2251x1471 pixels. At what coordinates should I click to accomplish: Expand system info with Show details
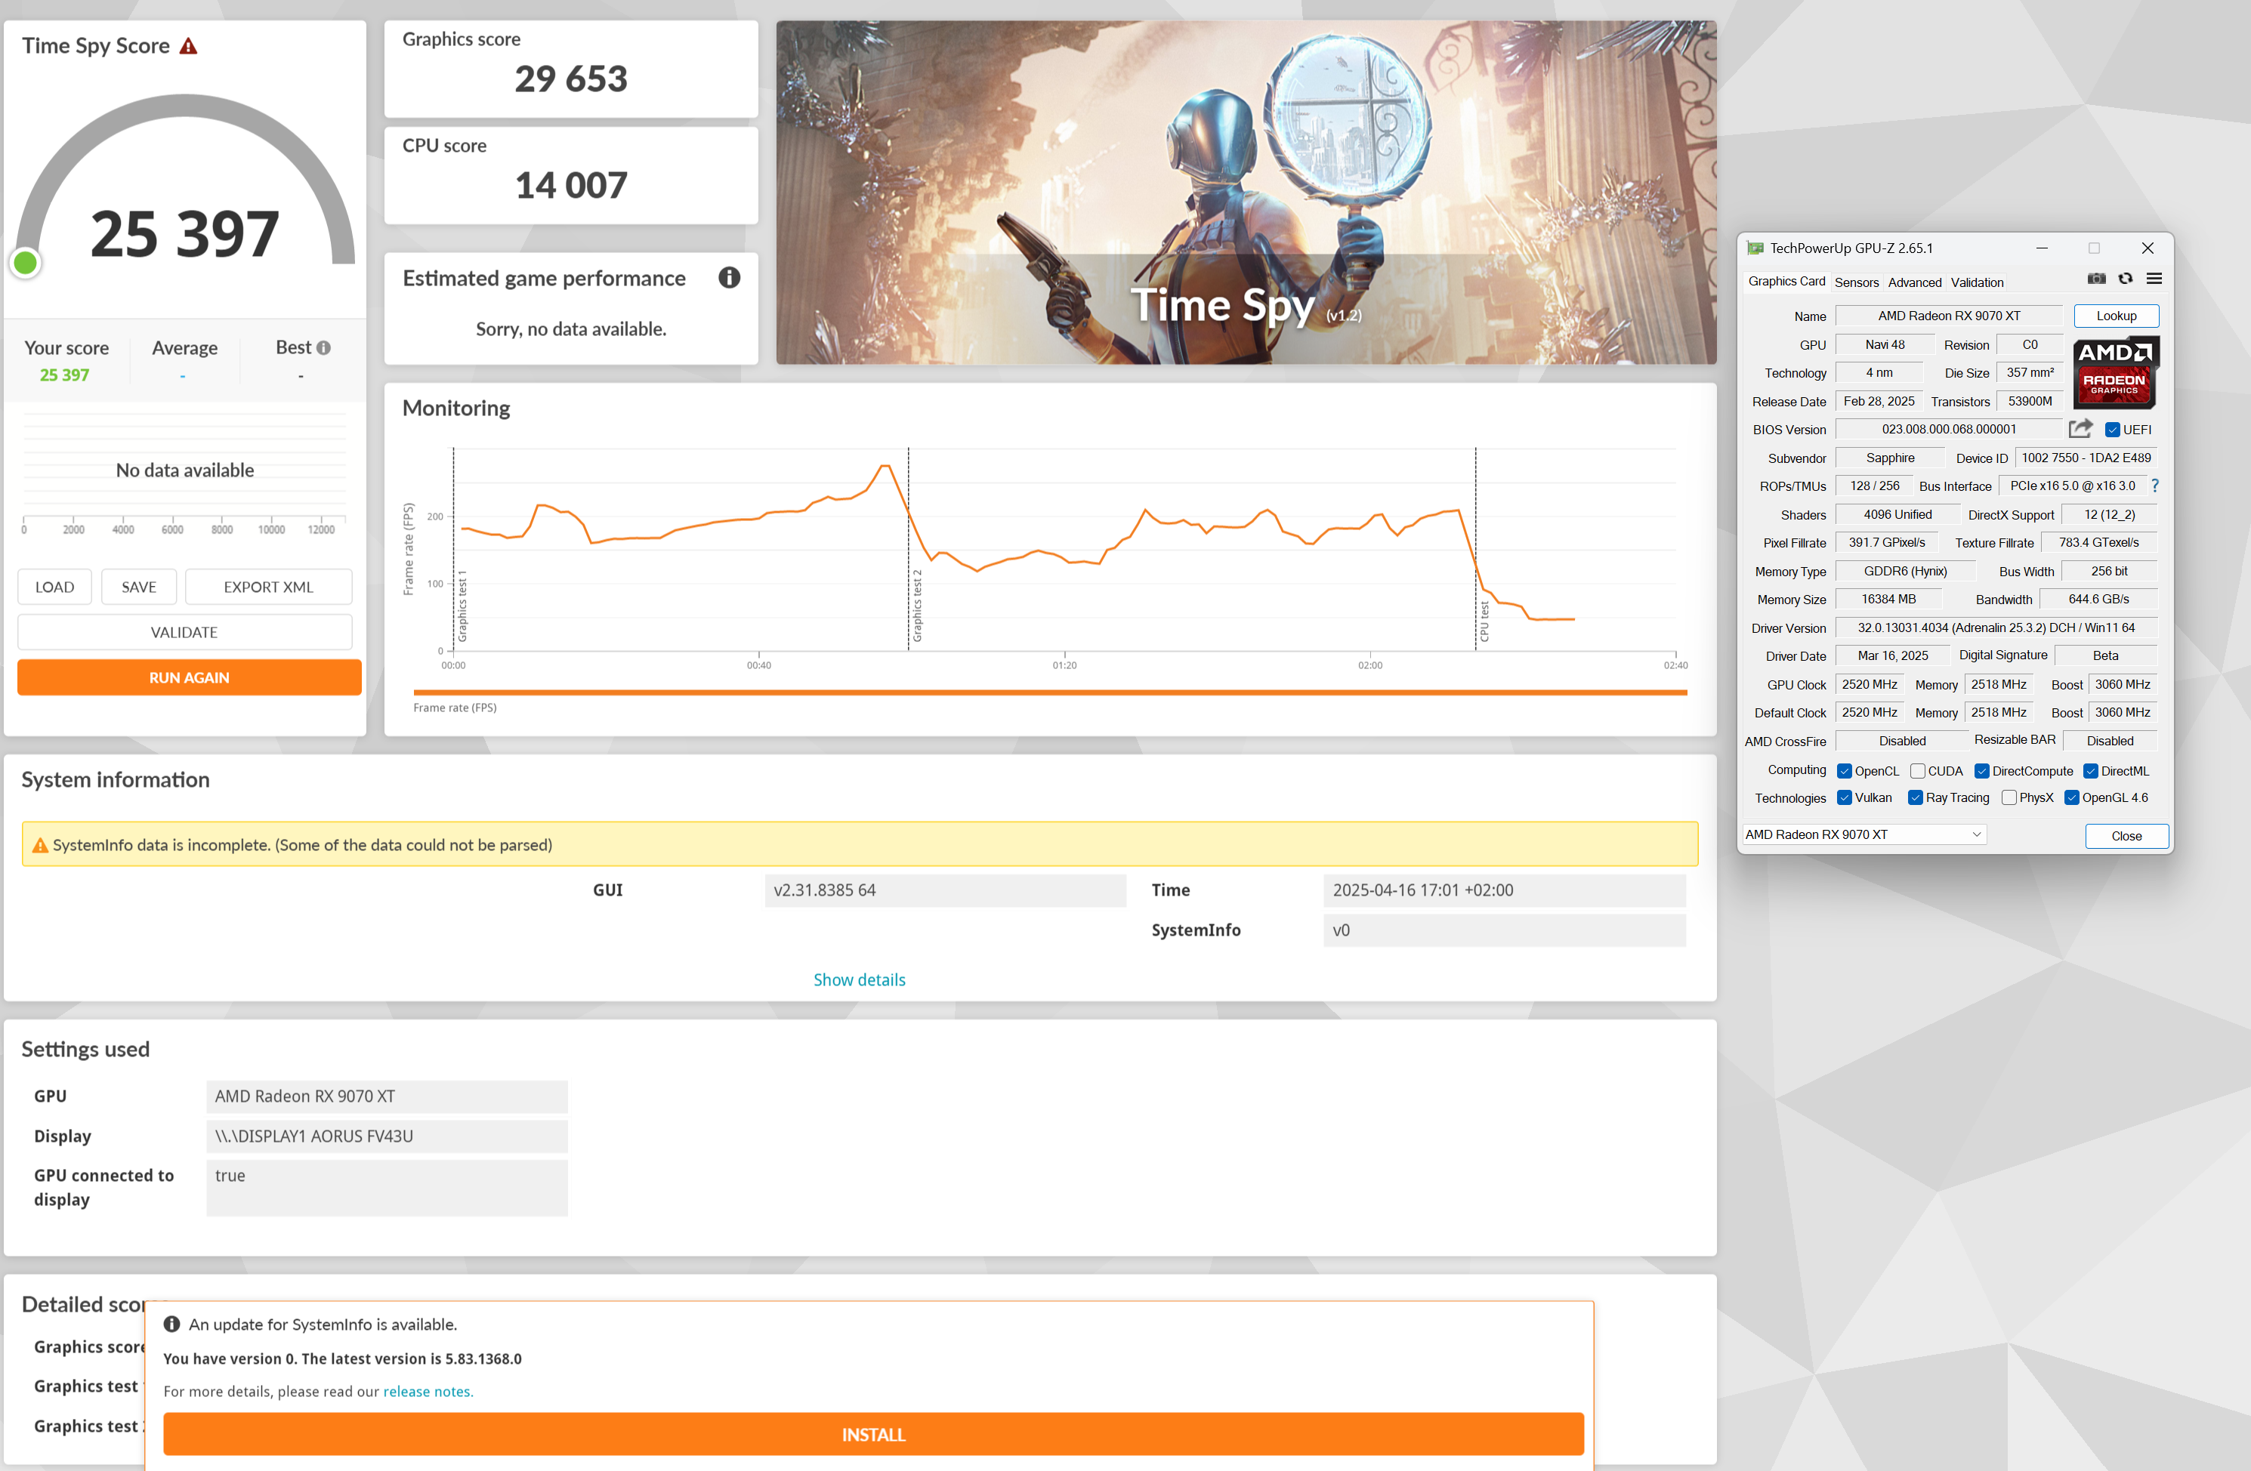pyautogui.click(x=859, y=980)
